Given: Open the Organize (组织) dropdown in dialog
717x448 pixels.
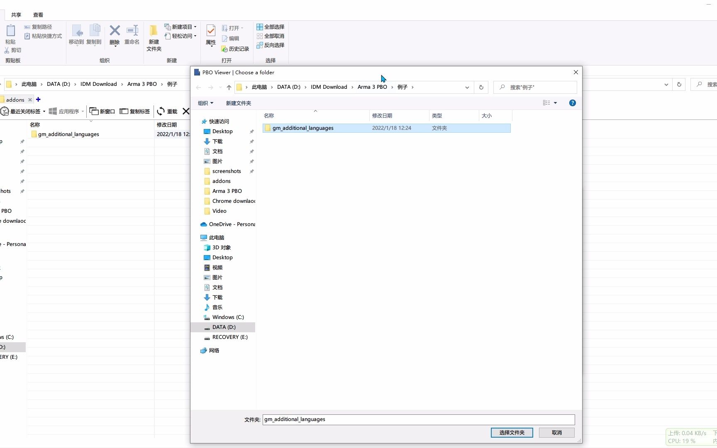Looking at the screenshot, I should click(x=205, y=103).
